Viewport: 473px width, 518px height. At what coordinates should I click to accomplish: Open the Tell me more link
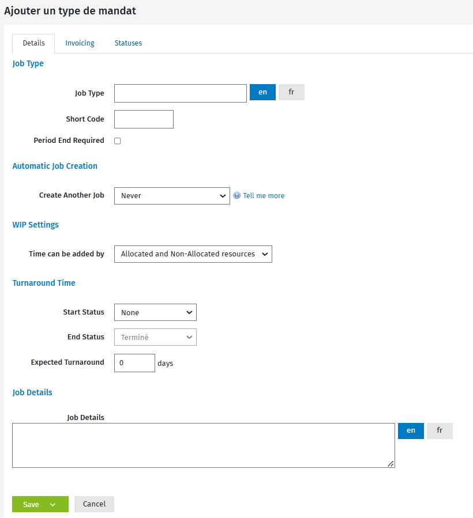[264, 195]
